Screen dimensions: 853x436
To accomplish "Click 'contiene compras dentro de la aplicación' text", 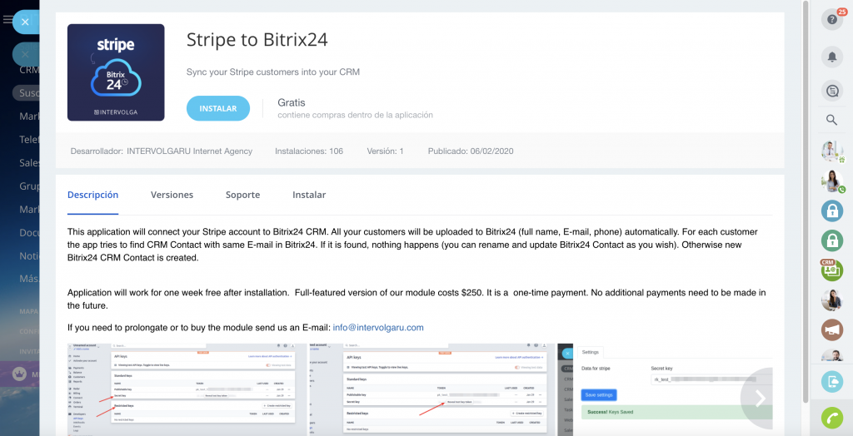I will (355, 116).
